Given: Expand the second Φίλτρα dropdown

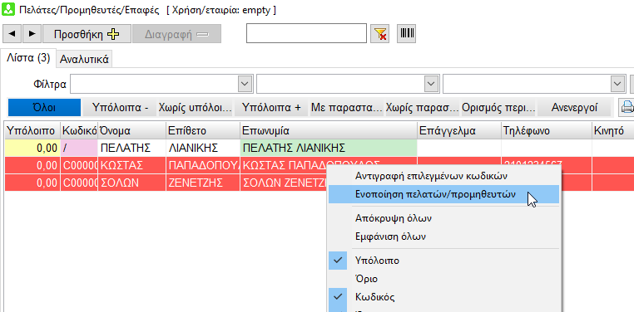Looking at the screenshot, I should [x=430, y=84].
